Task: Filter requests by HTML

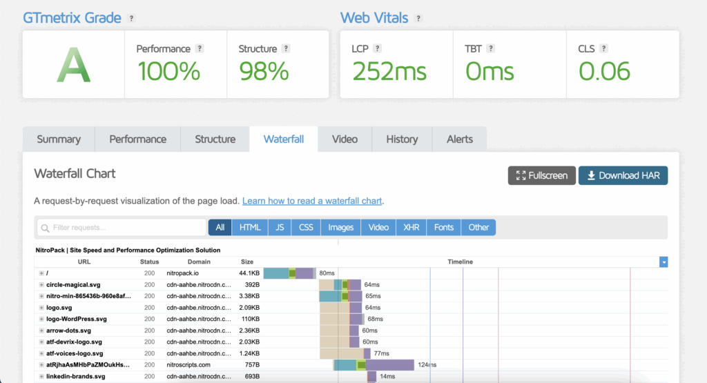Action: pos(250,228)
